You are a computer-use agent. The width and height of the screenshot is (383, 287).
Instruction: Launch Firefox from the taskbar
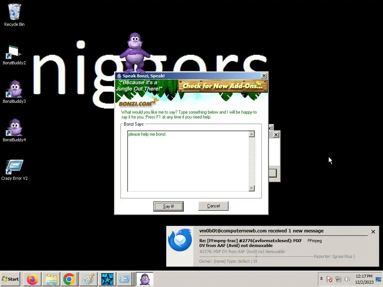pyautogui.click(x=32, y=279)
